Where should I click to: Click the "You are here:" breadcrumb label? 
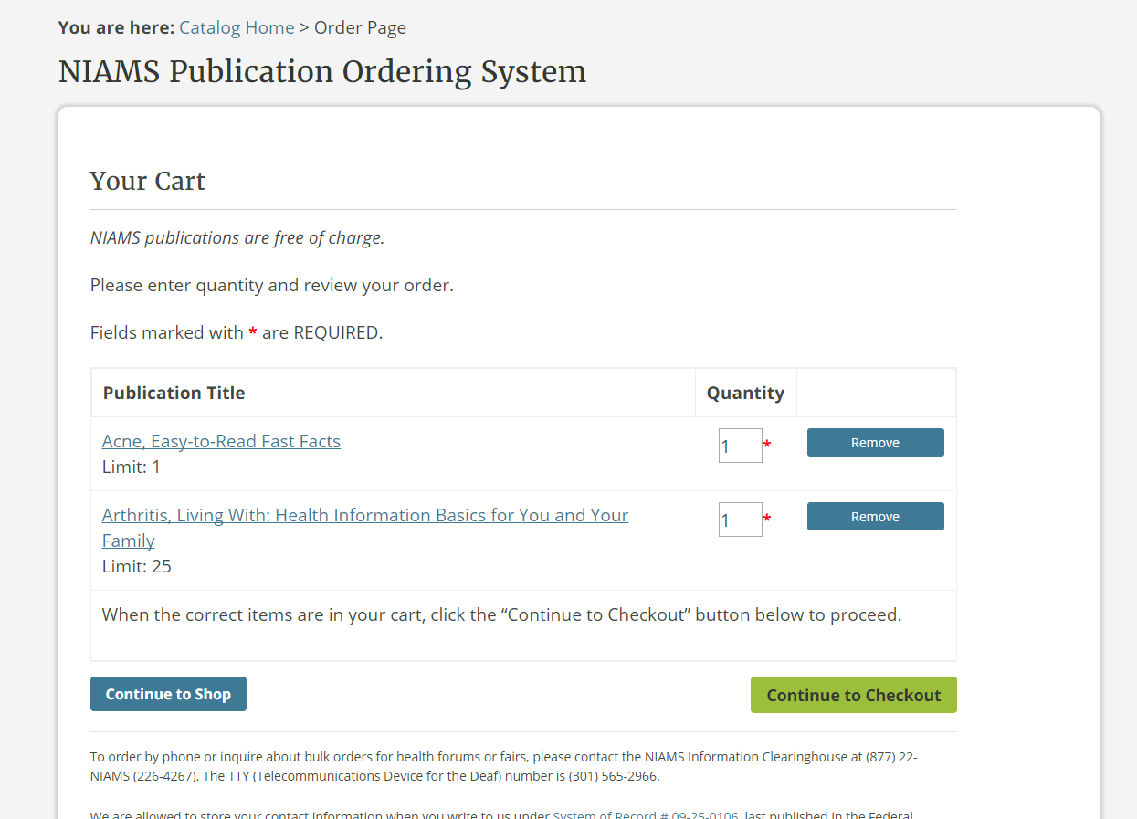pyautogui.click(x=116, y=27)
